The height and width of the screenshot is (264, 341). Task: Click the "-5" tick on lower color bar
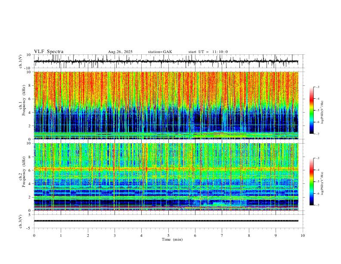318,182
